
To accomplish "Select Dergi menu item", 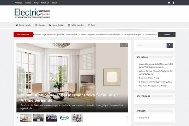I will point(91,25).
